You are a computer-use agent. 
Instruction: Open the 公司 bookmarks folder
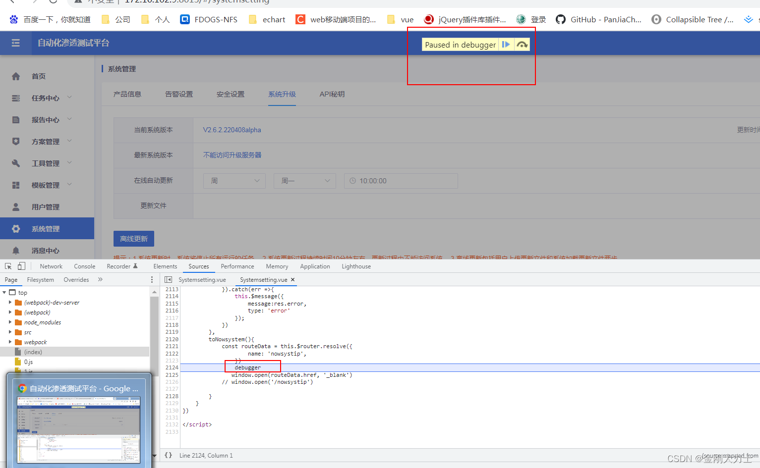tap(116, 19)
